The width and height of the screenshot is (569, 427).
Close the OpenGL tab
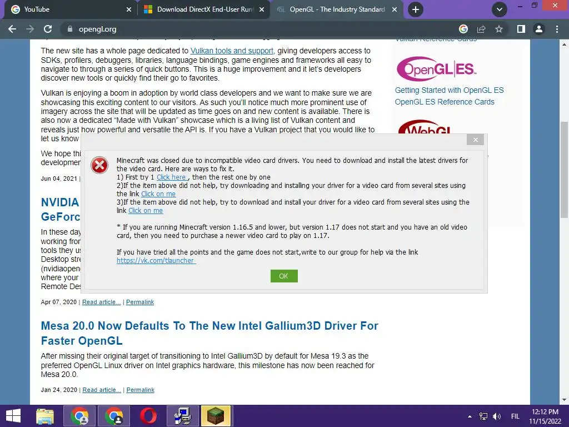[395, 9]
